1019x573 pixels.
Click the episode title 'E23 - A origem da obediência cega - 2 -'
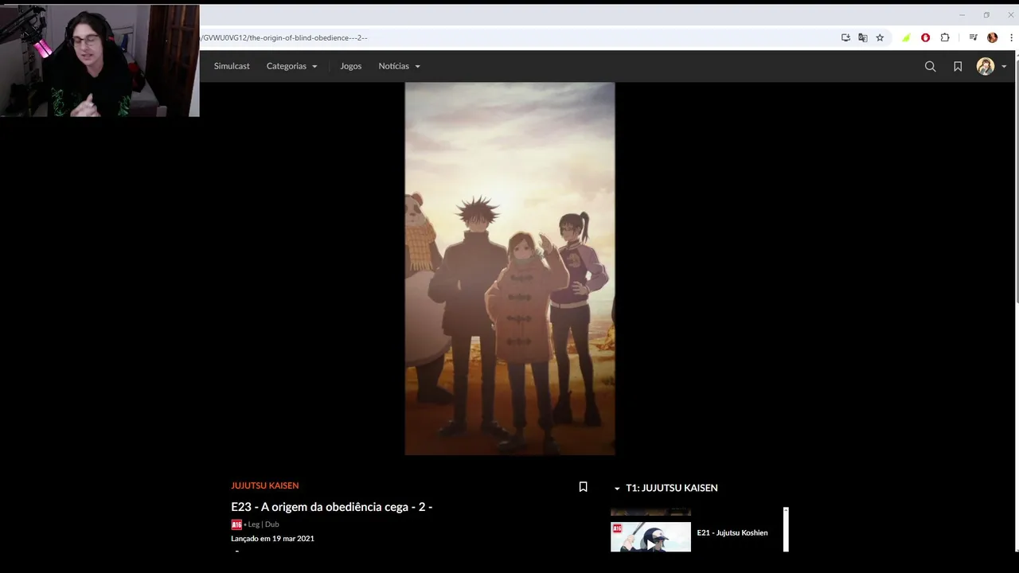coord(331,507)
